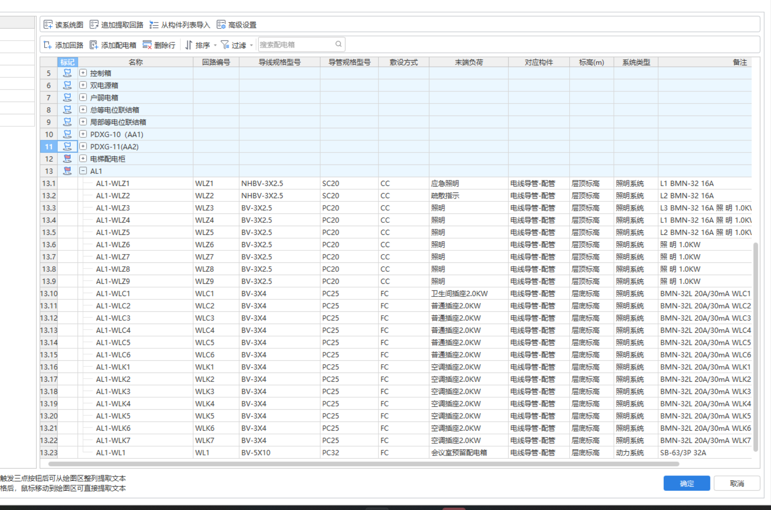This screenshot has height=510, width=771.
Task: Click the 会议室预留配电箱 cell
Action: (469, 453)
